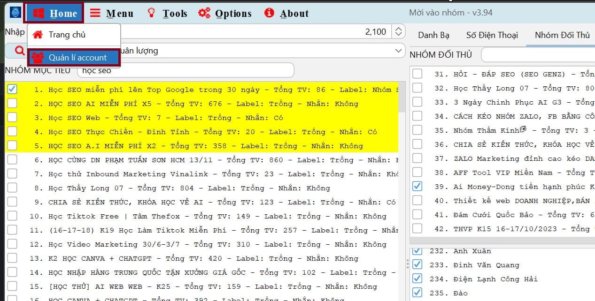Screen dimensions: 595x301
Task: Check competitor group 32 Học Thầy Long 07
Action: pyautogui.click(x=417, y=88)
